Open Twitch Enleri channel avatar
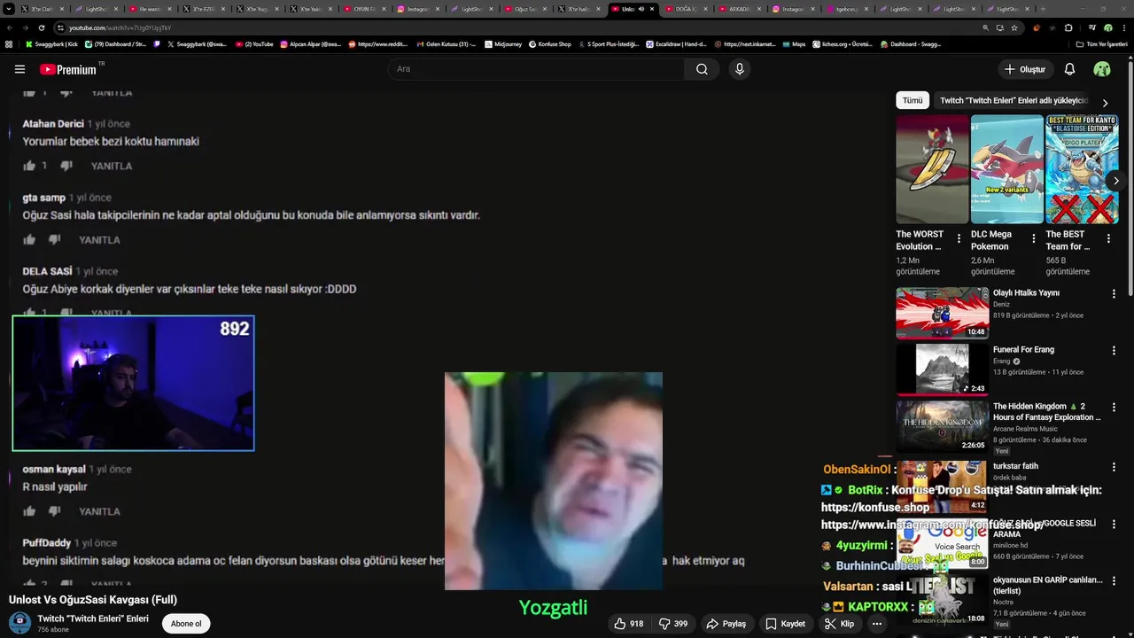Screen dimensions: 1134x638 pyautogui.click(x=19, y=623)
